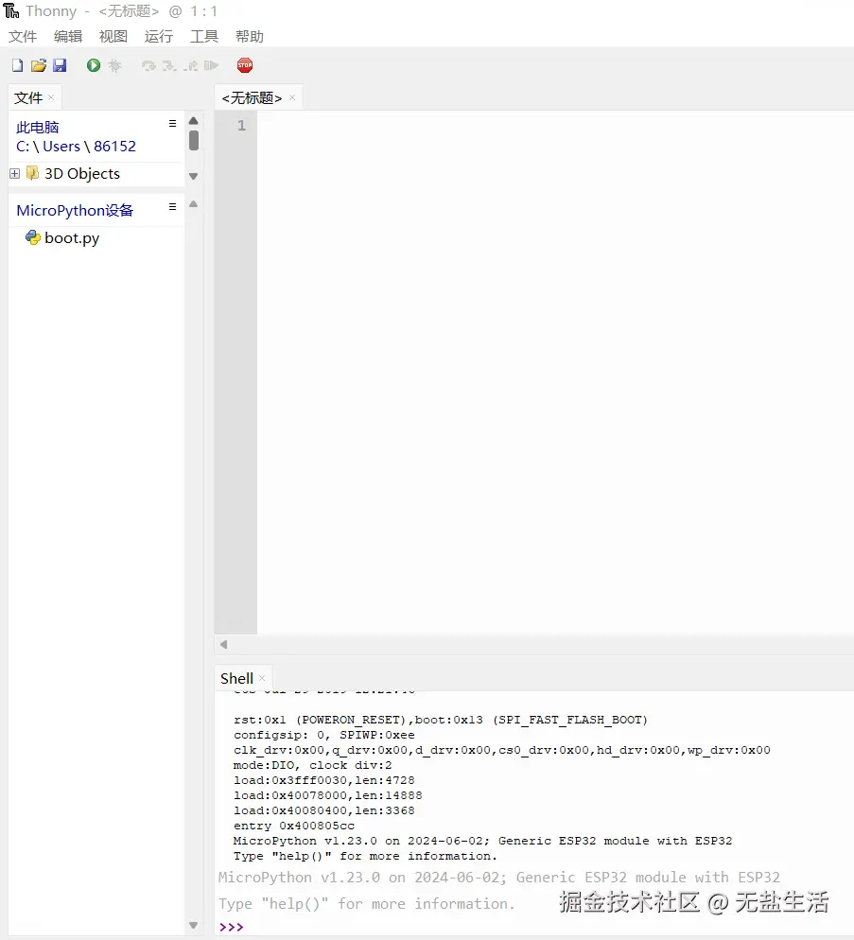Save current script with floppy icon

pyautogui.click(x=60, y=65)
